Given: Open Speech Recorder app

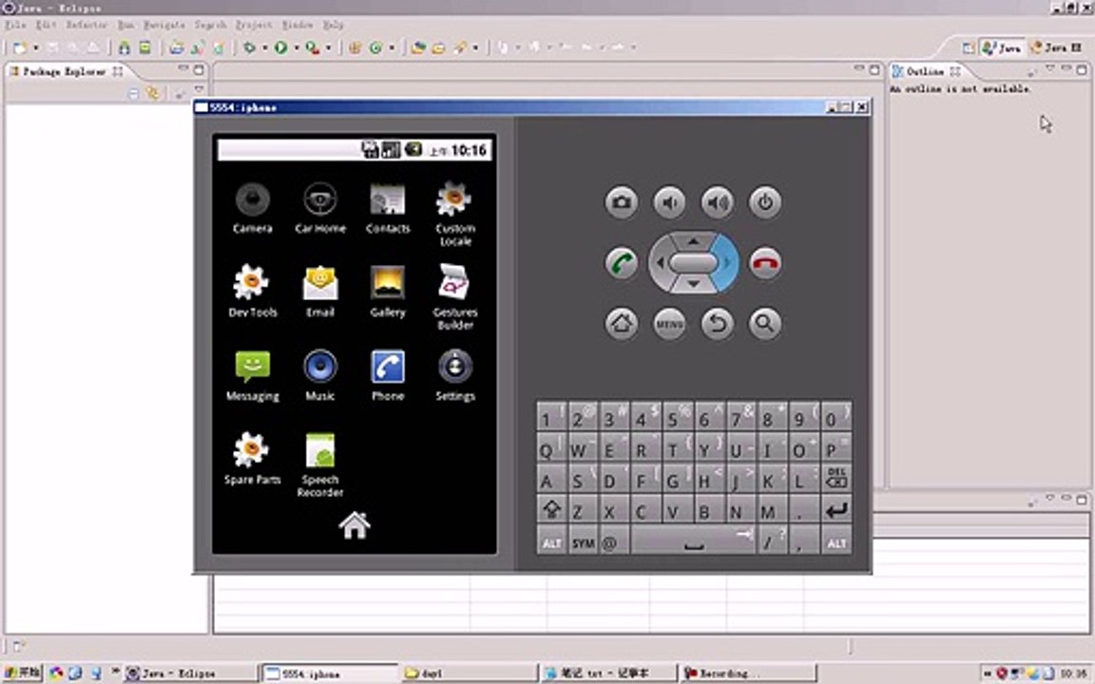Looking at the screenshot, I should point(319,465).
